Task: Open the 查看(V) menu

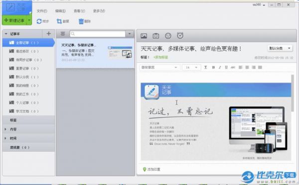Action: click(79, 11)
